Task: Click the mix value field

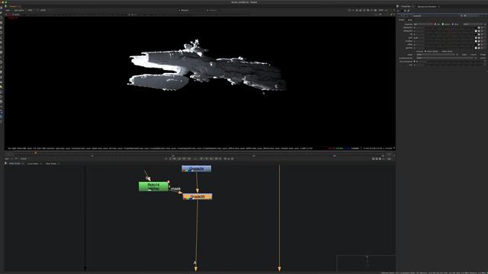Action: [x=419, y=65]
